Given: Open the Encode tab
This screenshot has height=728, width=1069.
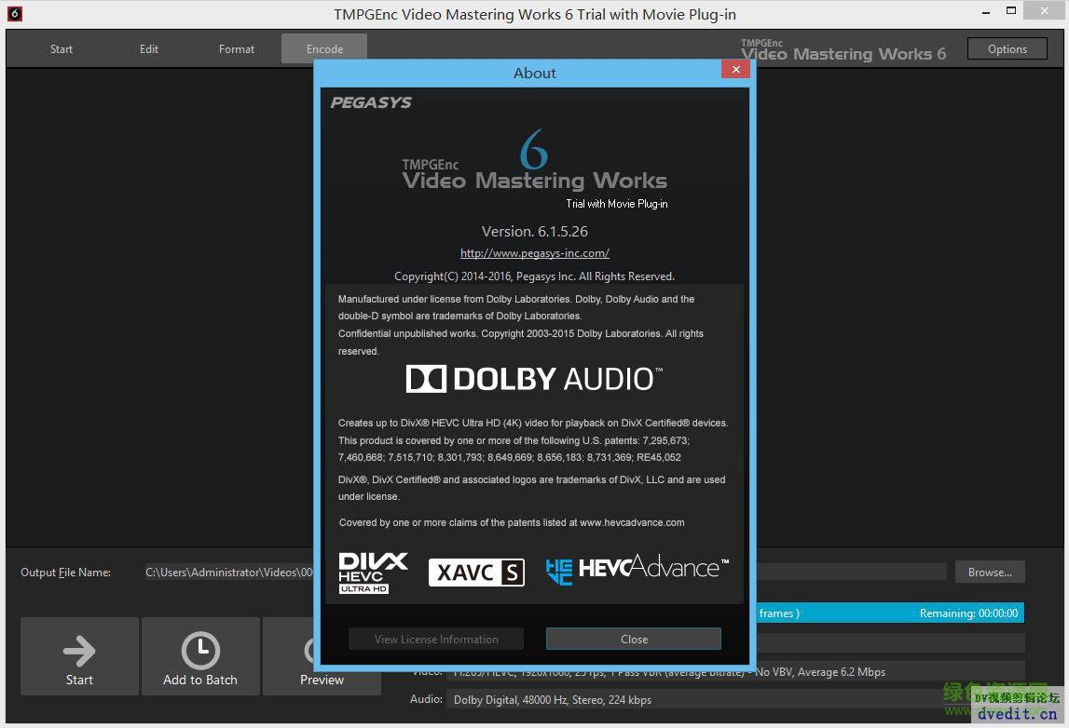Looking at the screenshot, I should tap(323, 48).
